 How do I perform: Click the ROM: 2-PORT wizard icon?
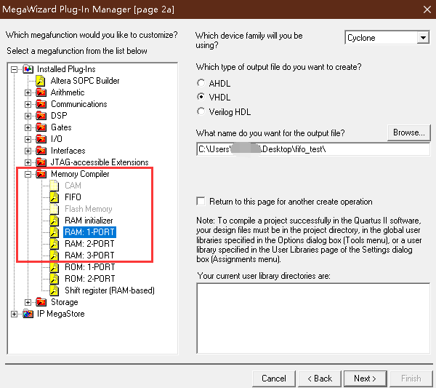pyautogui.click(x=54, y=279)
